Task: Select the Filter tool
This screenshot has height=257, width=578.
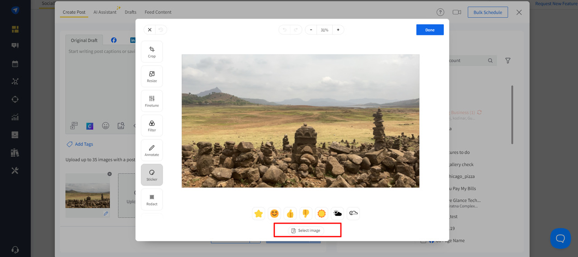Action: pyautogui.click(x=152, y=126)
